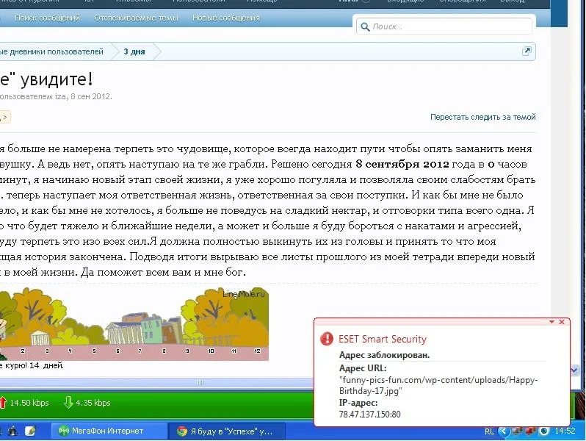This screenshot has width=586, height=441.
Task: Click the figure quick launch icon before the notepad
Action: pyautogui.click(x=12, y=431)
